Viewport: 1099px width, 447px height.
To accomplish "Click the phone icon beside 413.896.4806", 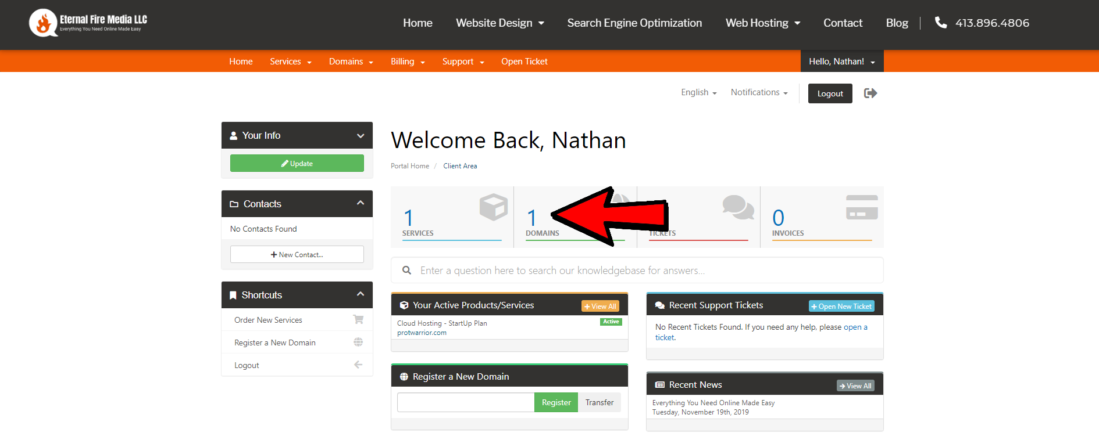I will pyautogui.click(x=940, y=23).
